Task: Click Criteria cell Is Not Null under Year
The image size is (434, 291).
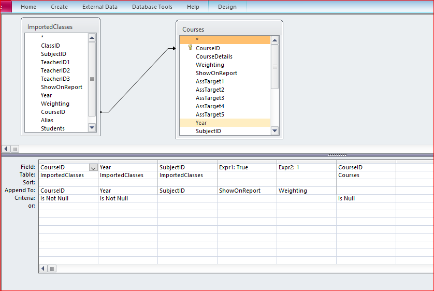Action: 127,198
